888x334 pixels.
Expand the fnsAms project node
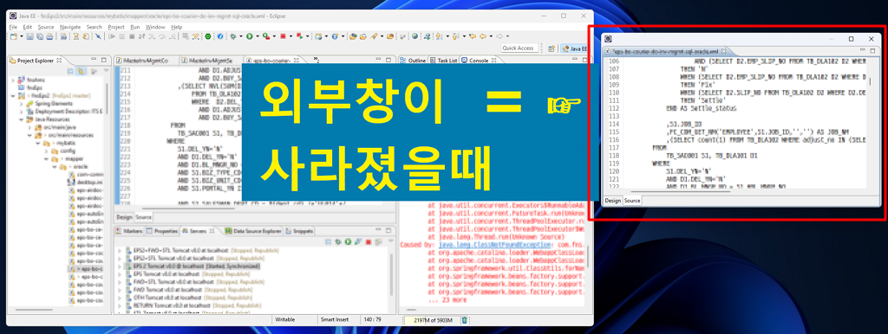(x=13, y=80)
